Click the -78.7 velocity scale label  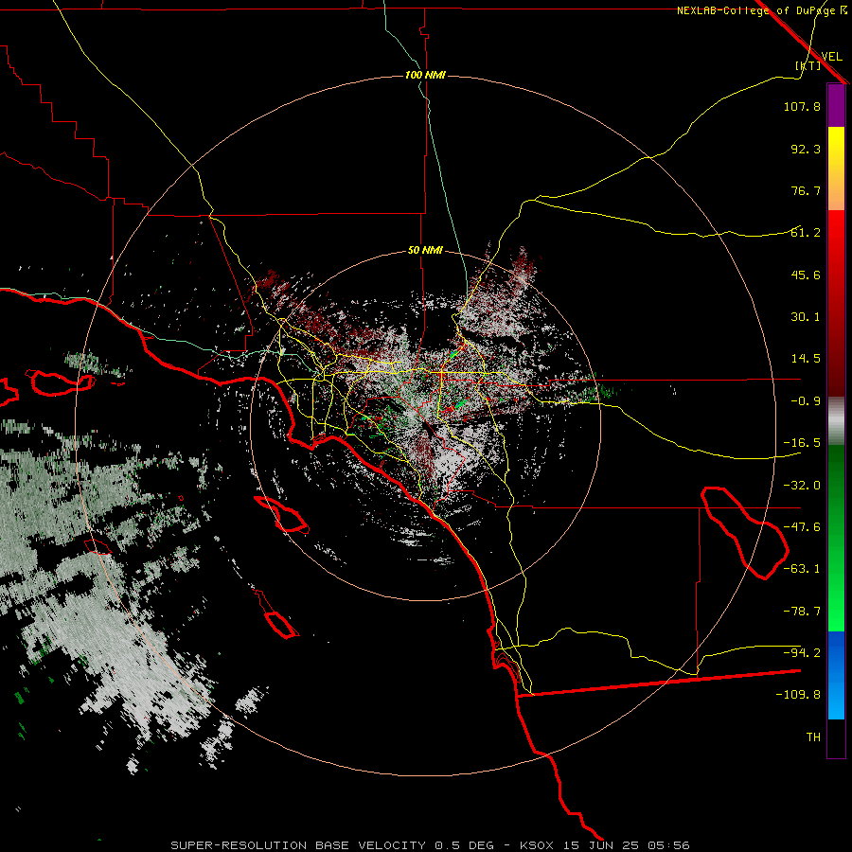pyautogui.click(x=802, y=612)
